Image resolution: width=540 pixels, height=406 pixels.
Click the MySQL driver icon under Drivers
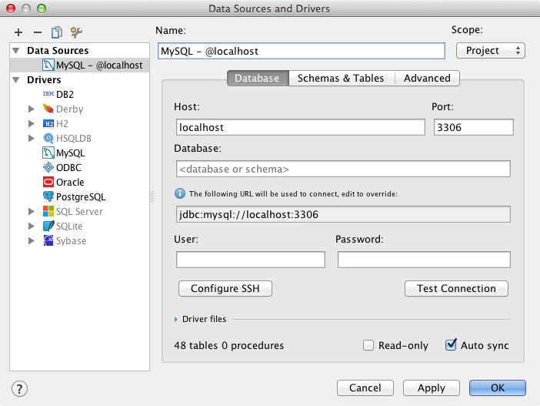48,153
